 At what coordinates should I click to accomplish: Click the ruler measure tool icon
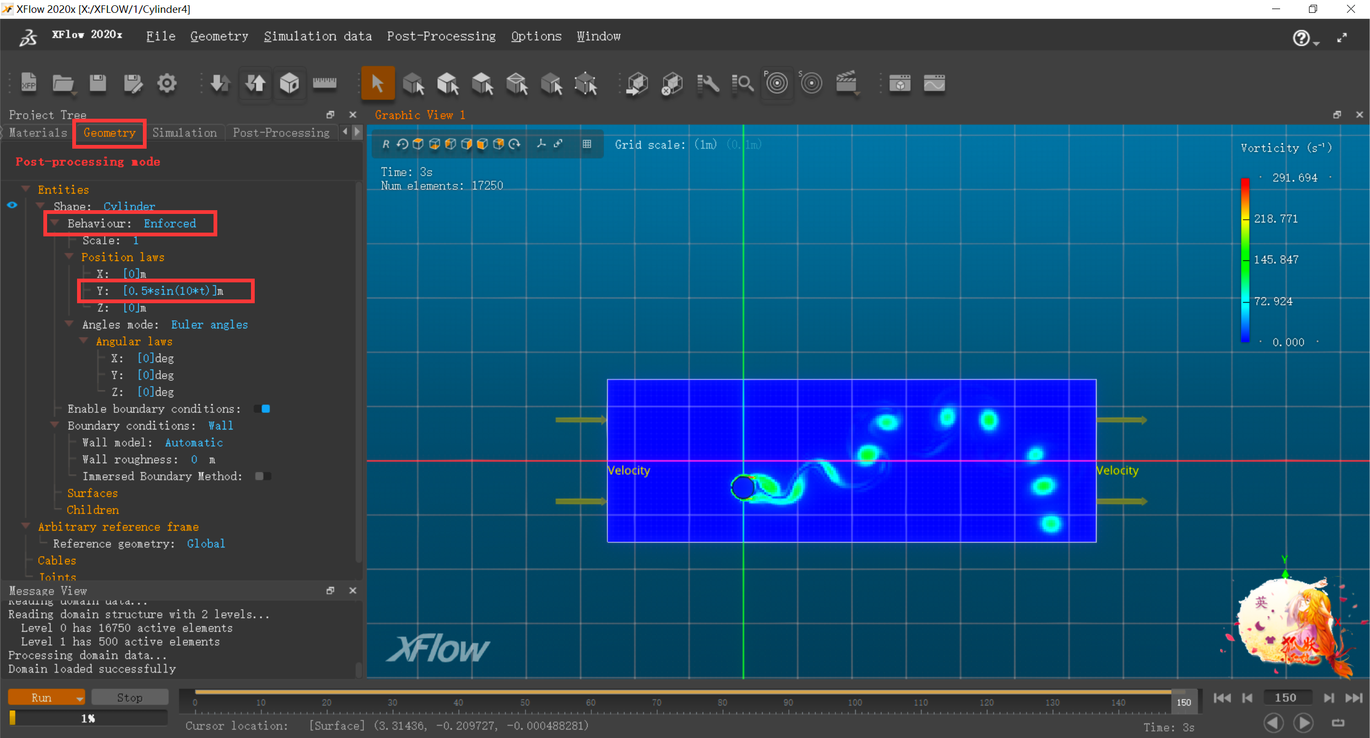click(x=324, y=83)
